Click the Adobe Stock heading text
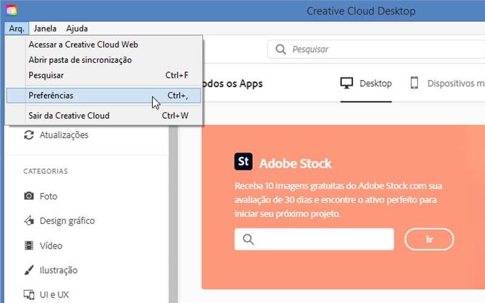The image size is (485, 303). (295, 164)
